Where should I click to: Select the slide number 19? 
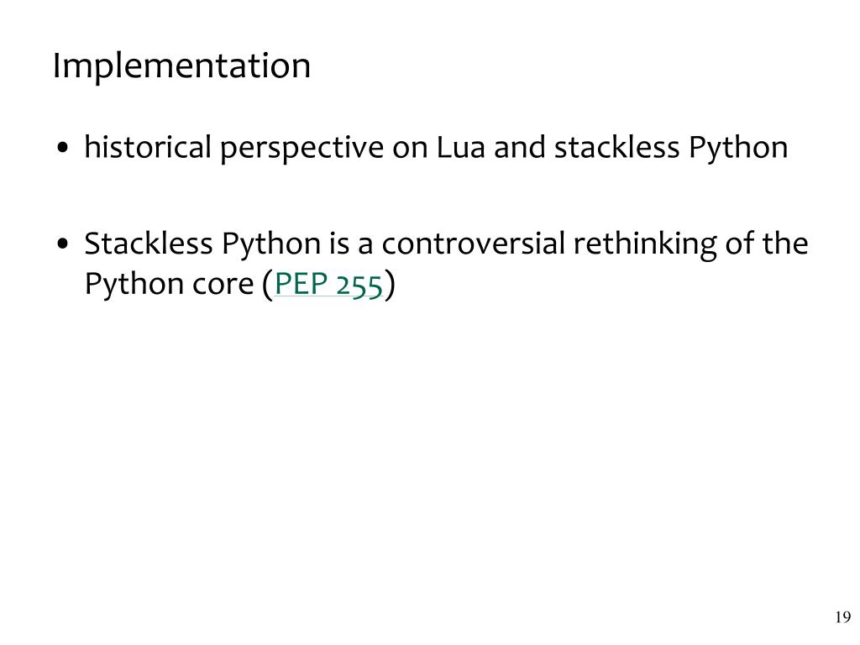click(843, 617)
